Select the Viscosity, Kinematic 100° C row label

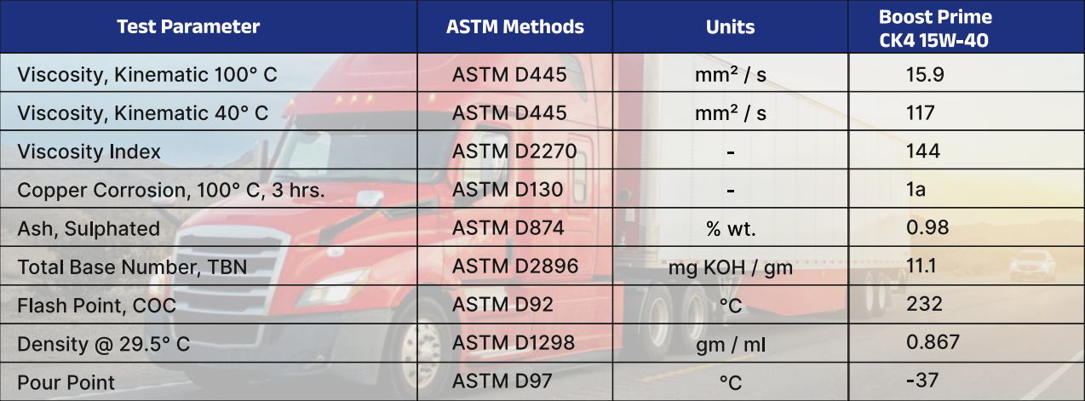(x=147, y=74)
